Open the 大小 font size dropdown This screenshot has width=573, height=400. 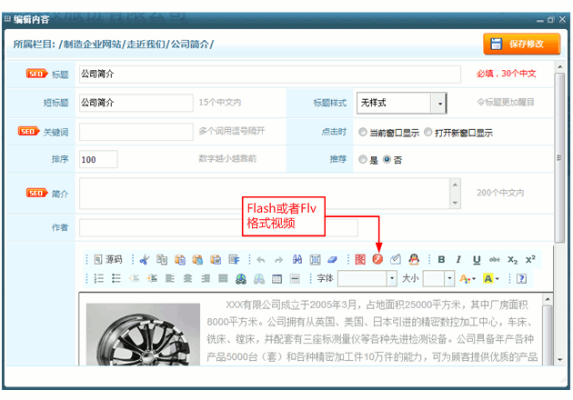click(x=450, y=278)
